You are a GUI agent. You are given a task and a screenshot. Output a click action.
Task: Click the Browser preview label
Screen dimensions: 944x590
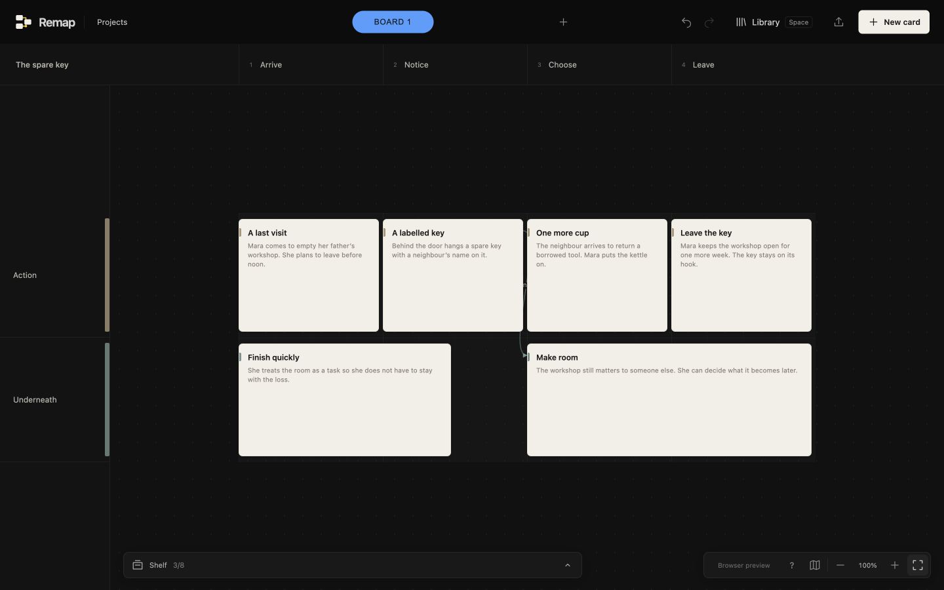[744, 565]
